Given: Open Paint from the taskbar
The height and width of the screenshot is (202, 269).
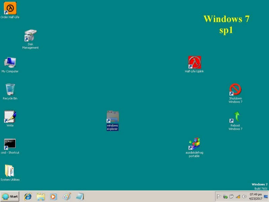Looking at the screenshot, I should pos(67,197).
